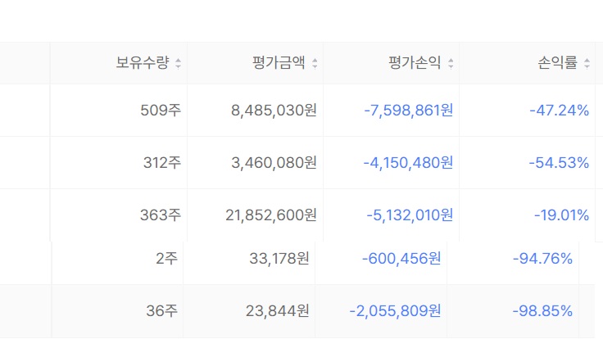Select the -7,598,861원 loss value
Image resolution: width=603 pixels, height=339 pixels.
408,111
